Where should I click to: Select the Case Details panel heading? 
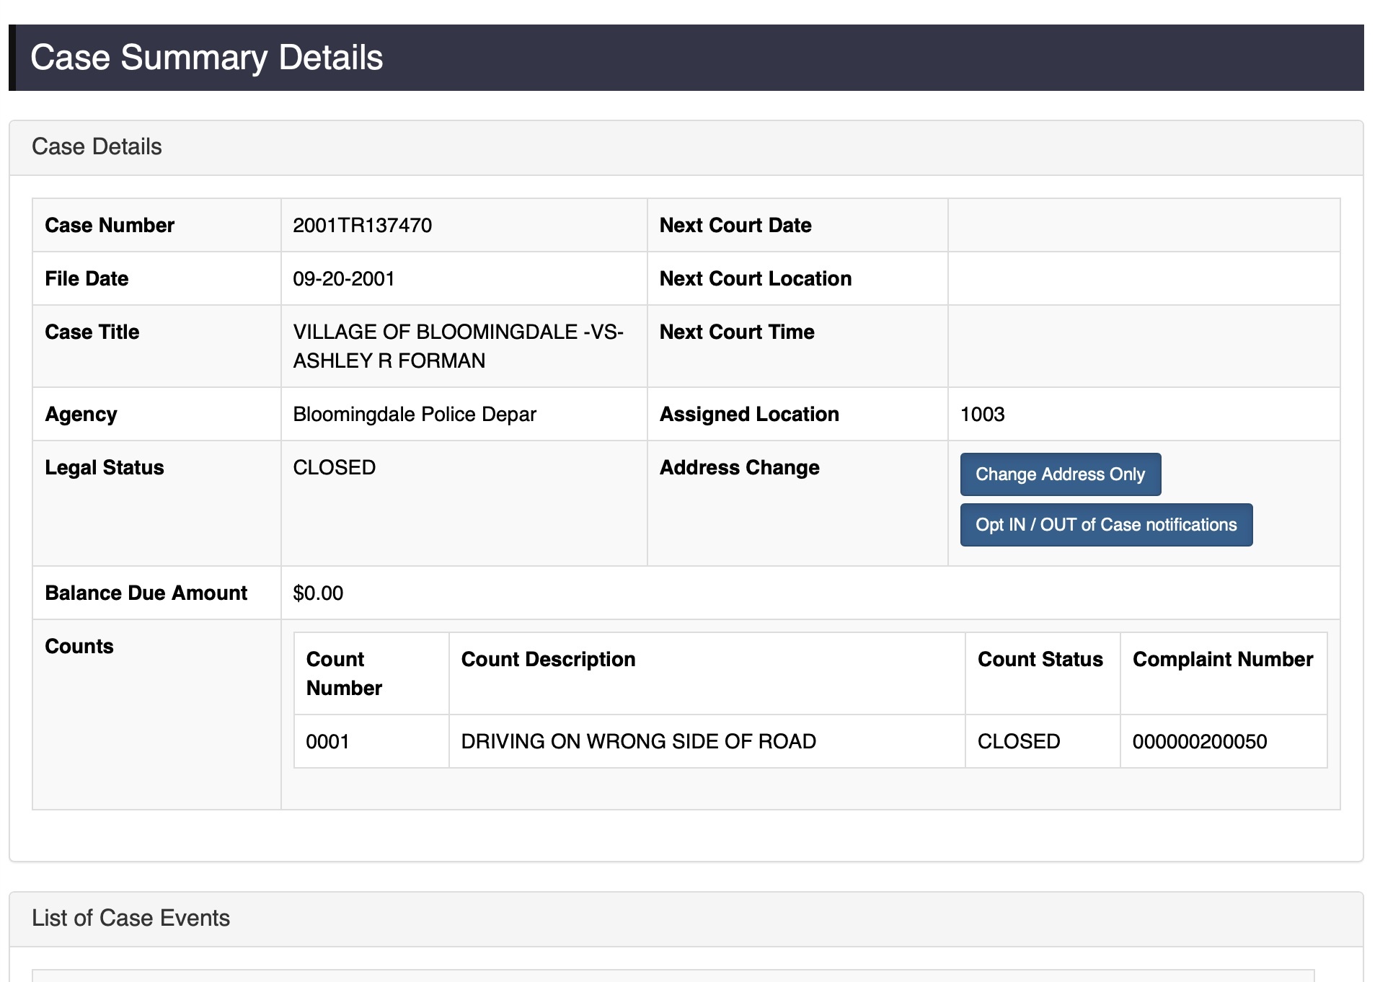97,147
